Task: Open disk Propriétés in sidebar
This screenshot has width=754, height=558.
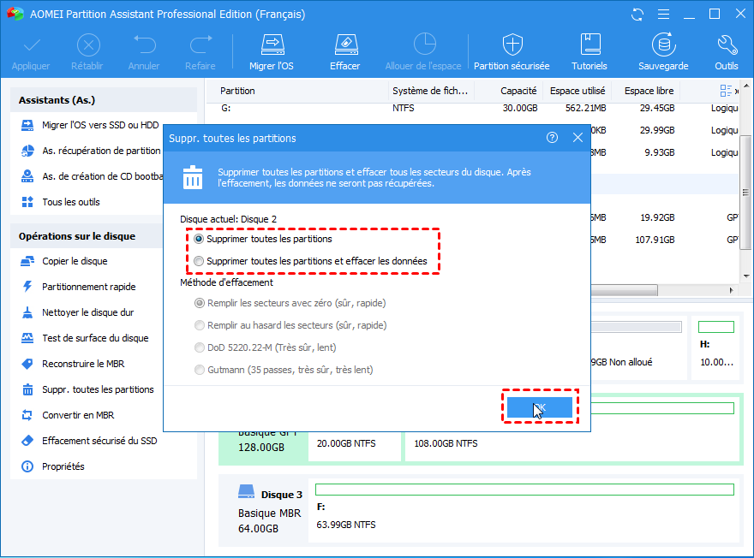Action: click(x=52, y=466)
